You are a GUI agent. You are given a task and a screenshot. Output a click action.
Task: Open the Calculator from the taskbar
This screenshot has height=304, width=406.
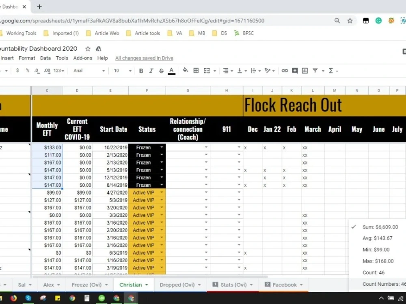[x=87, y=298]
